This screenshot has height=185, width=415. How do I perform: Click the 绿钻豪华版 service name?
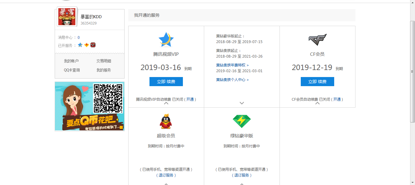[x=242, y=136]
